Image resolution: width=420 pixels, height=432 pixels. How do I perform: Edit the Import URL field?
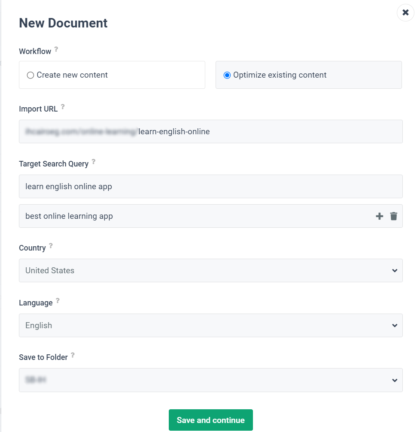click(x=210, y=131)
